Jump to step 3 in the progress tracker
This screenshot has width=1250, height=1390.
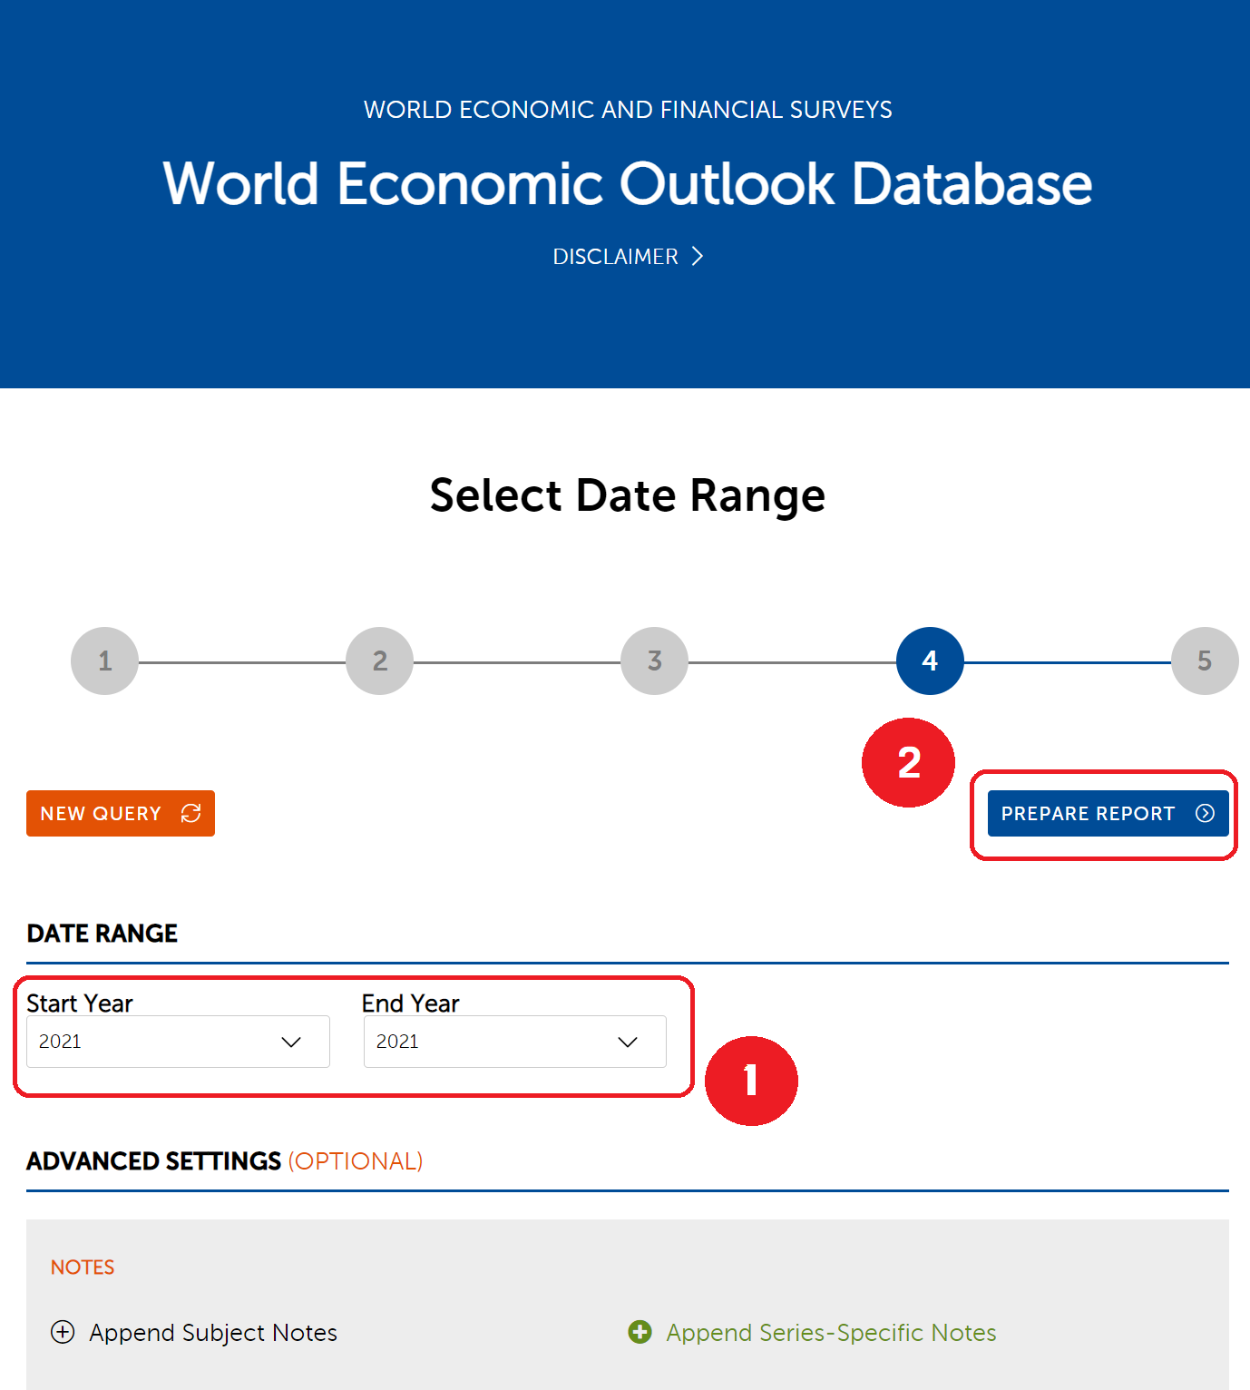click(654, 661)
